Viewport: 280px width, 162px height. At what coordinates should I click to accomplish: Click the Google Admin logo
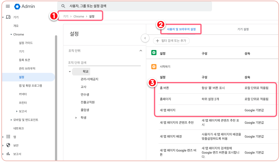pyautogui.click(x=25, y=6)
